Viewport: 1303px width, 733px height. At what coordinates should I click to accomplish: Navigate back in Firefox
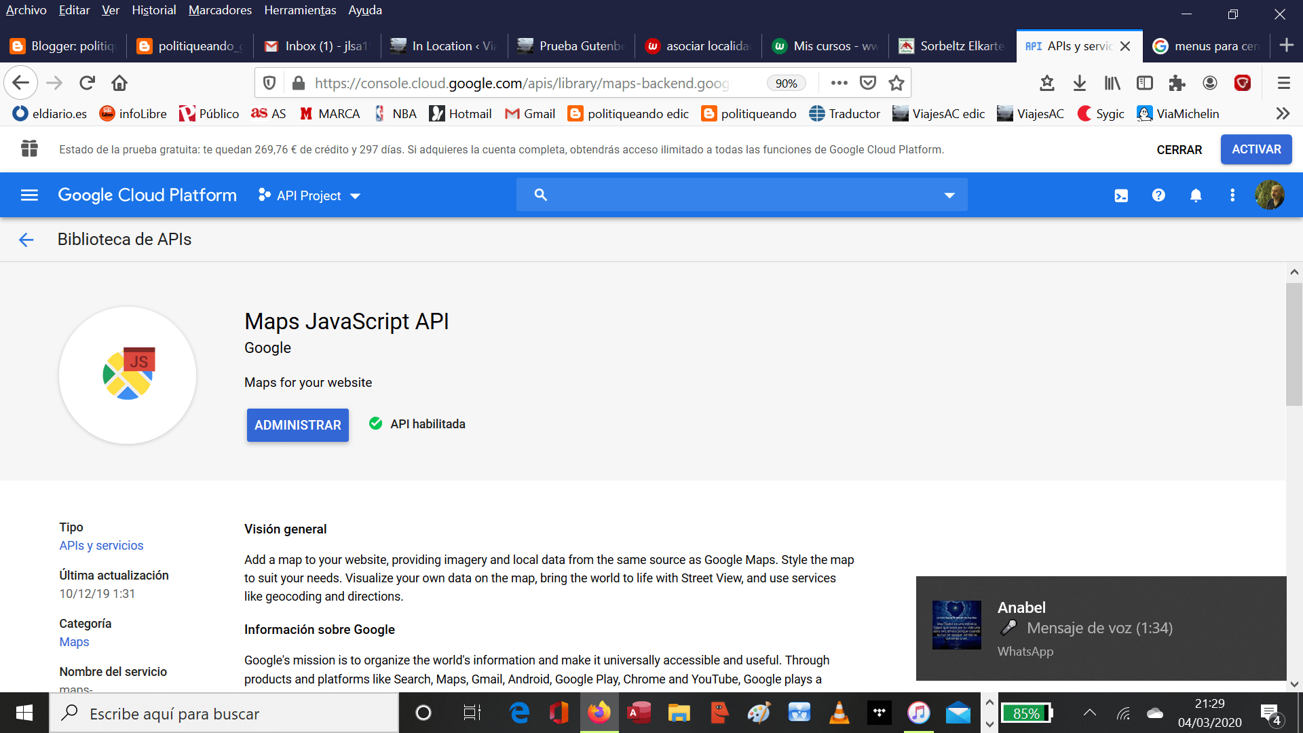pos(21,83)
